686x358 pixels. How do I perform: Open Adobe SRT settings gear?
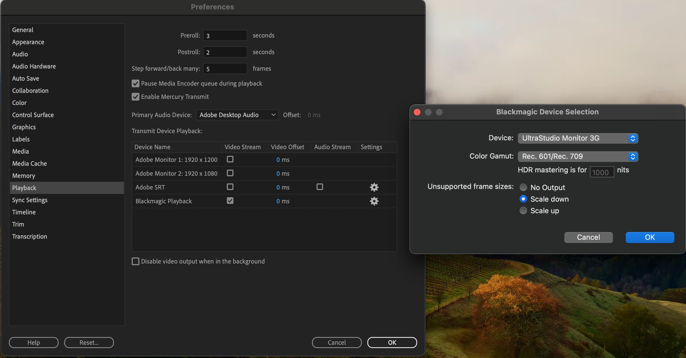click(x=374, y=187)
